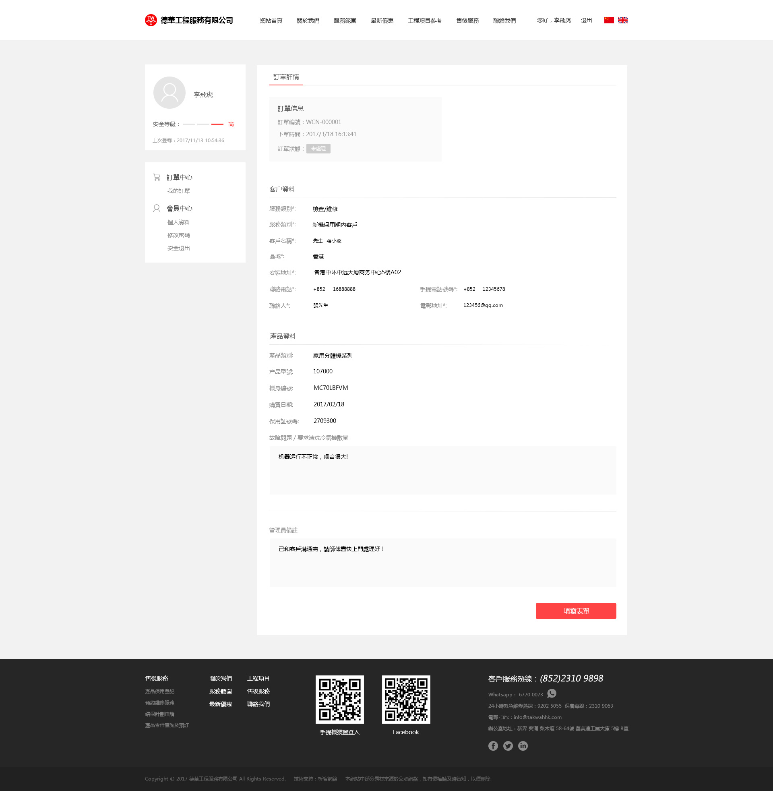Open LinkedIn social icon in footer

523,745
